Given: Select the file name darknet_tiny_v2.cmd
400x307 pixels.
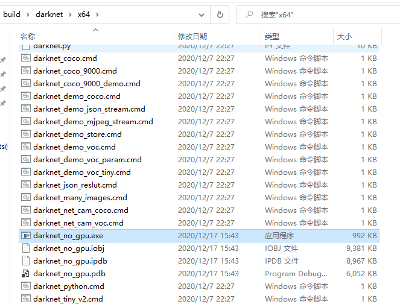Looking at the screenshot, I should point(68,299).
